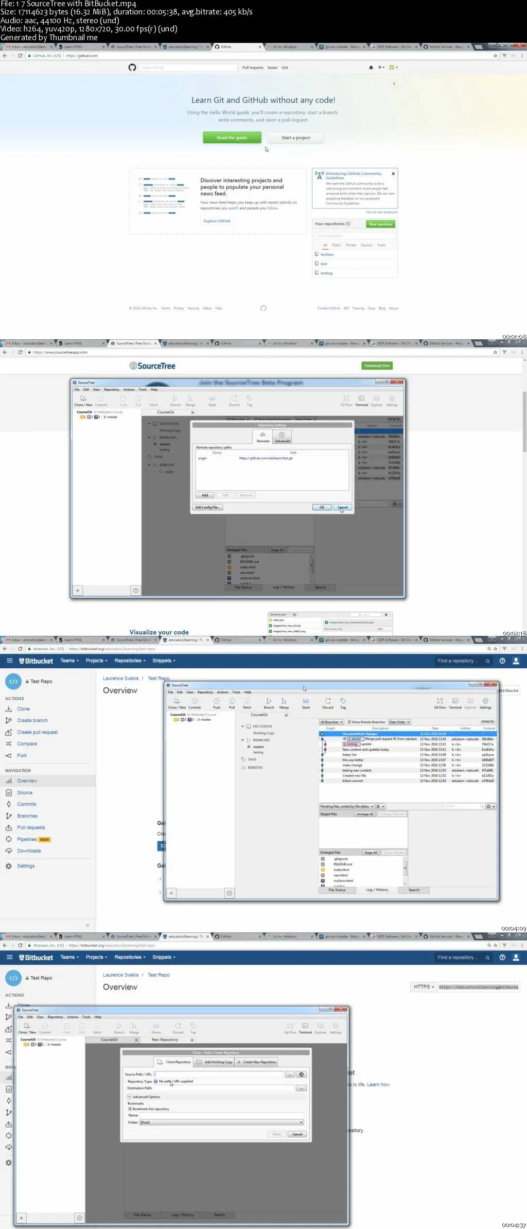Open Pull requests in the GitHub header
The width and height of the screenshot is (527, 1229).
[x=253, y=67]
